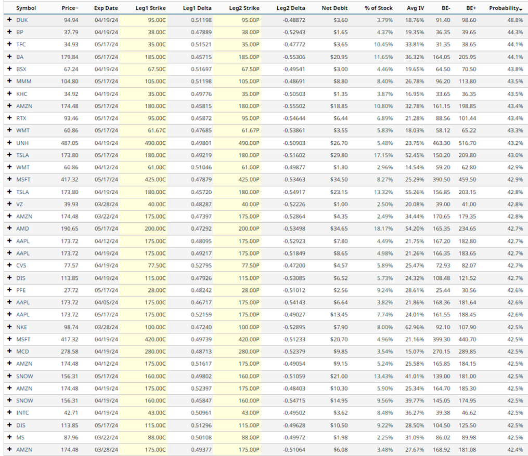Expand the PFE row details
This screenshot has height=456, width=528.
(9, 290)
